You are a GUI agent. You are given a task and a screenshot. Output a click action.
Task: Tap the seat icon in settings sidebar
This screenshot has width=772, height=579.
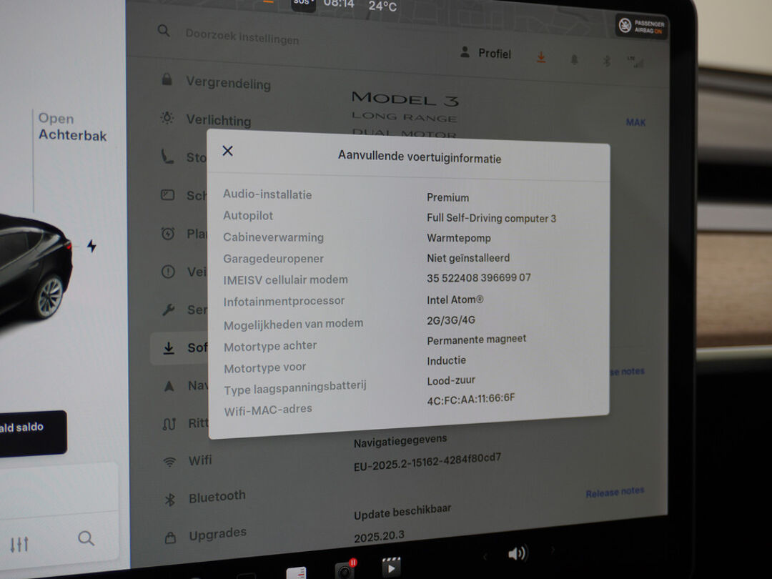tap(167, 157)
